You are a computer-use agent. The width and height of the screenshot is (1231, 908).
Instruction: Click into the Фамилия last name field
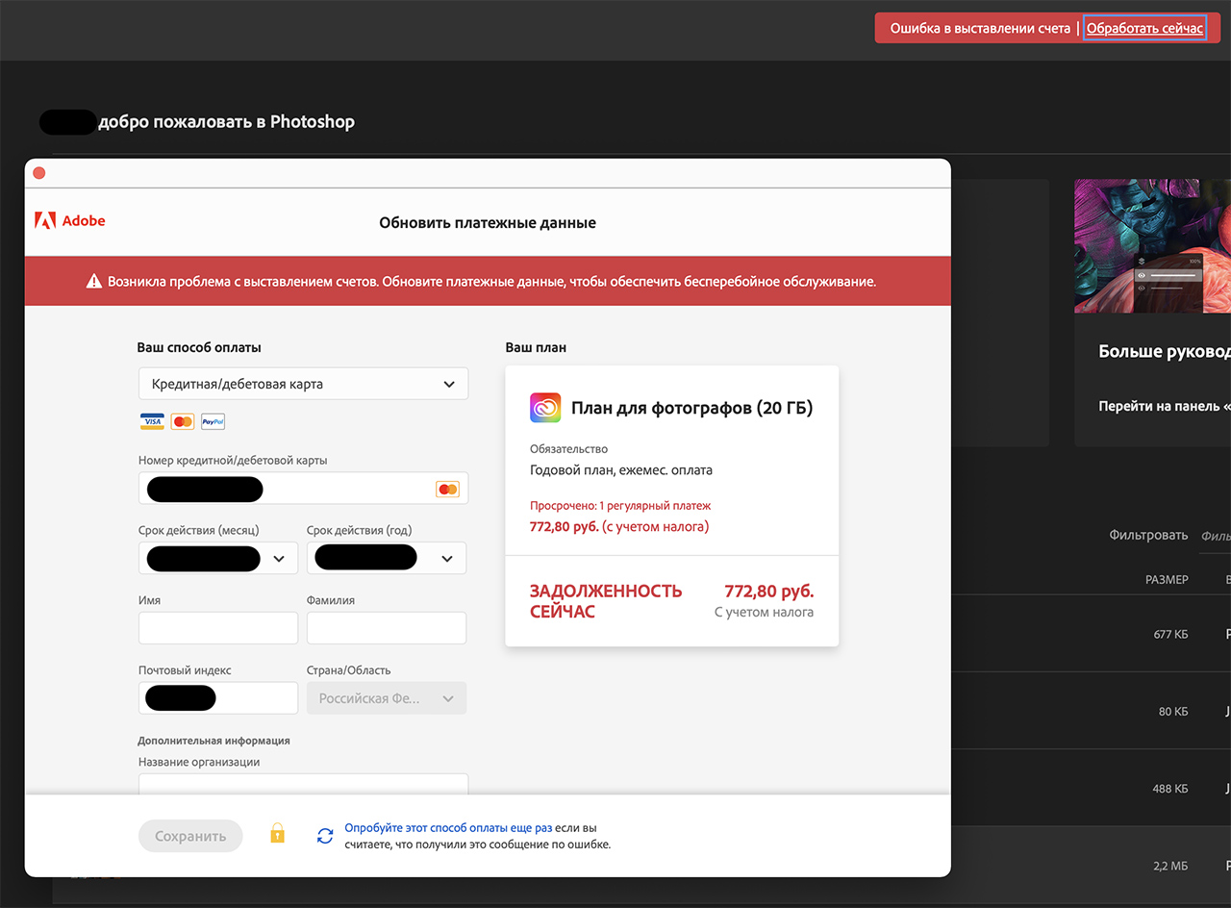tap(386, 628)
